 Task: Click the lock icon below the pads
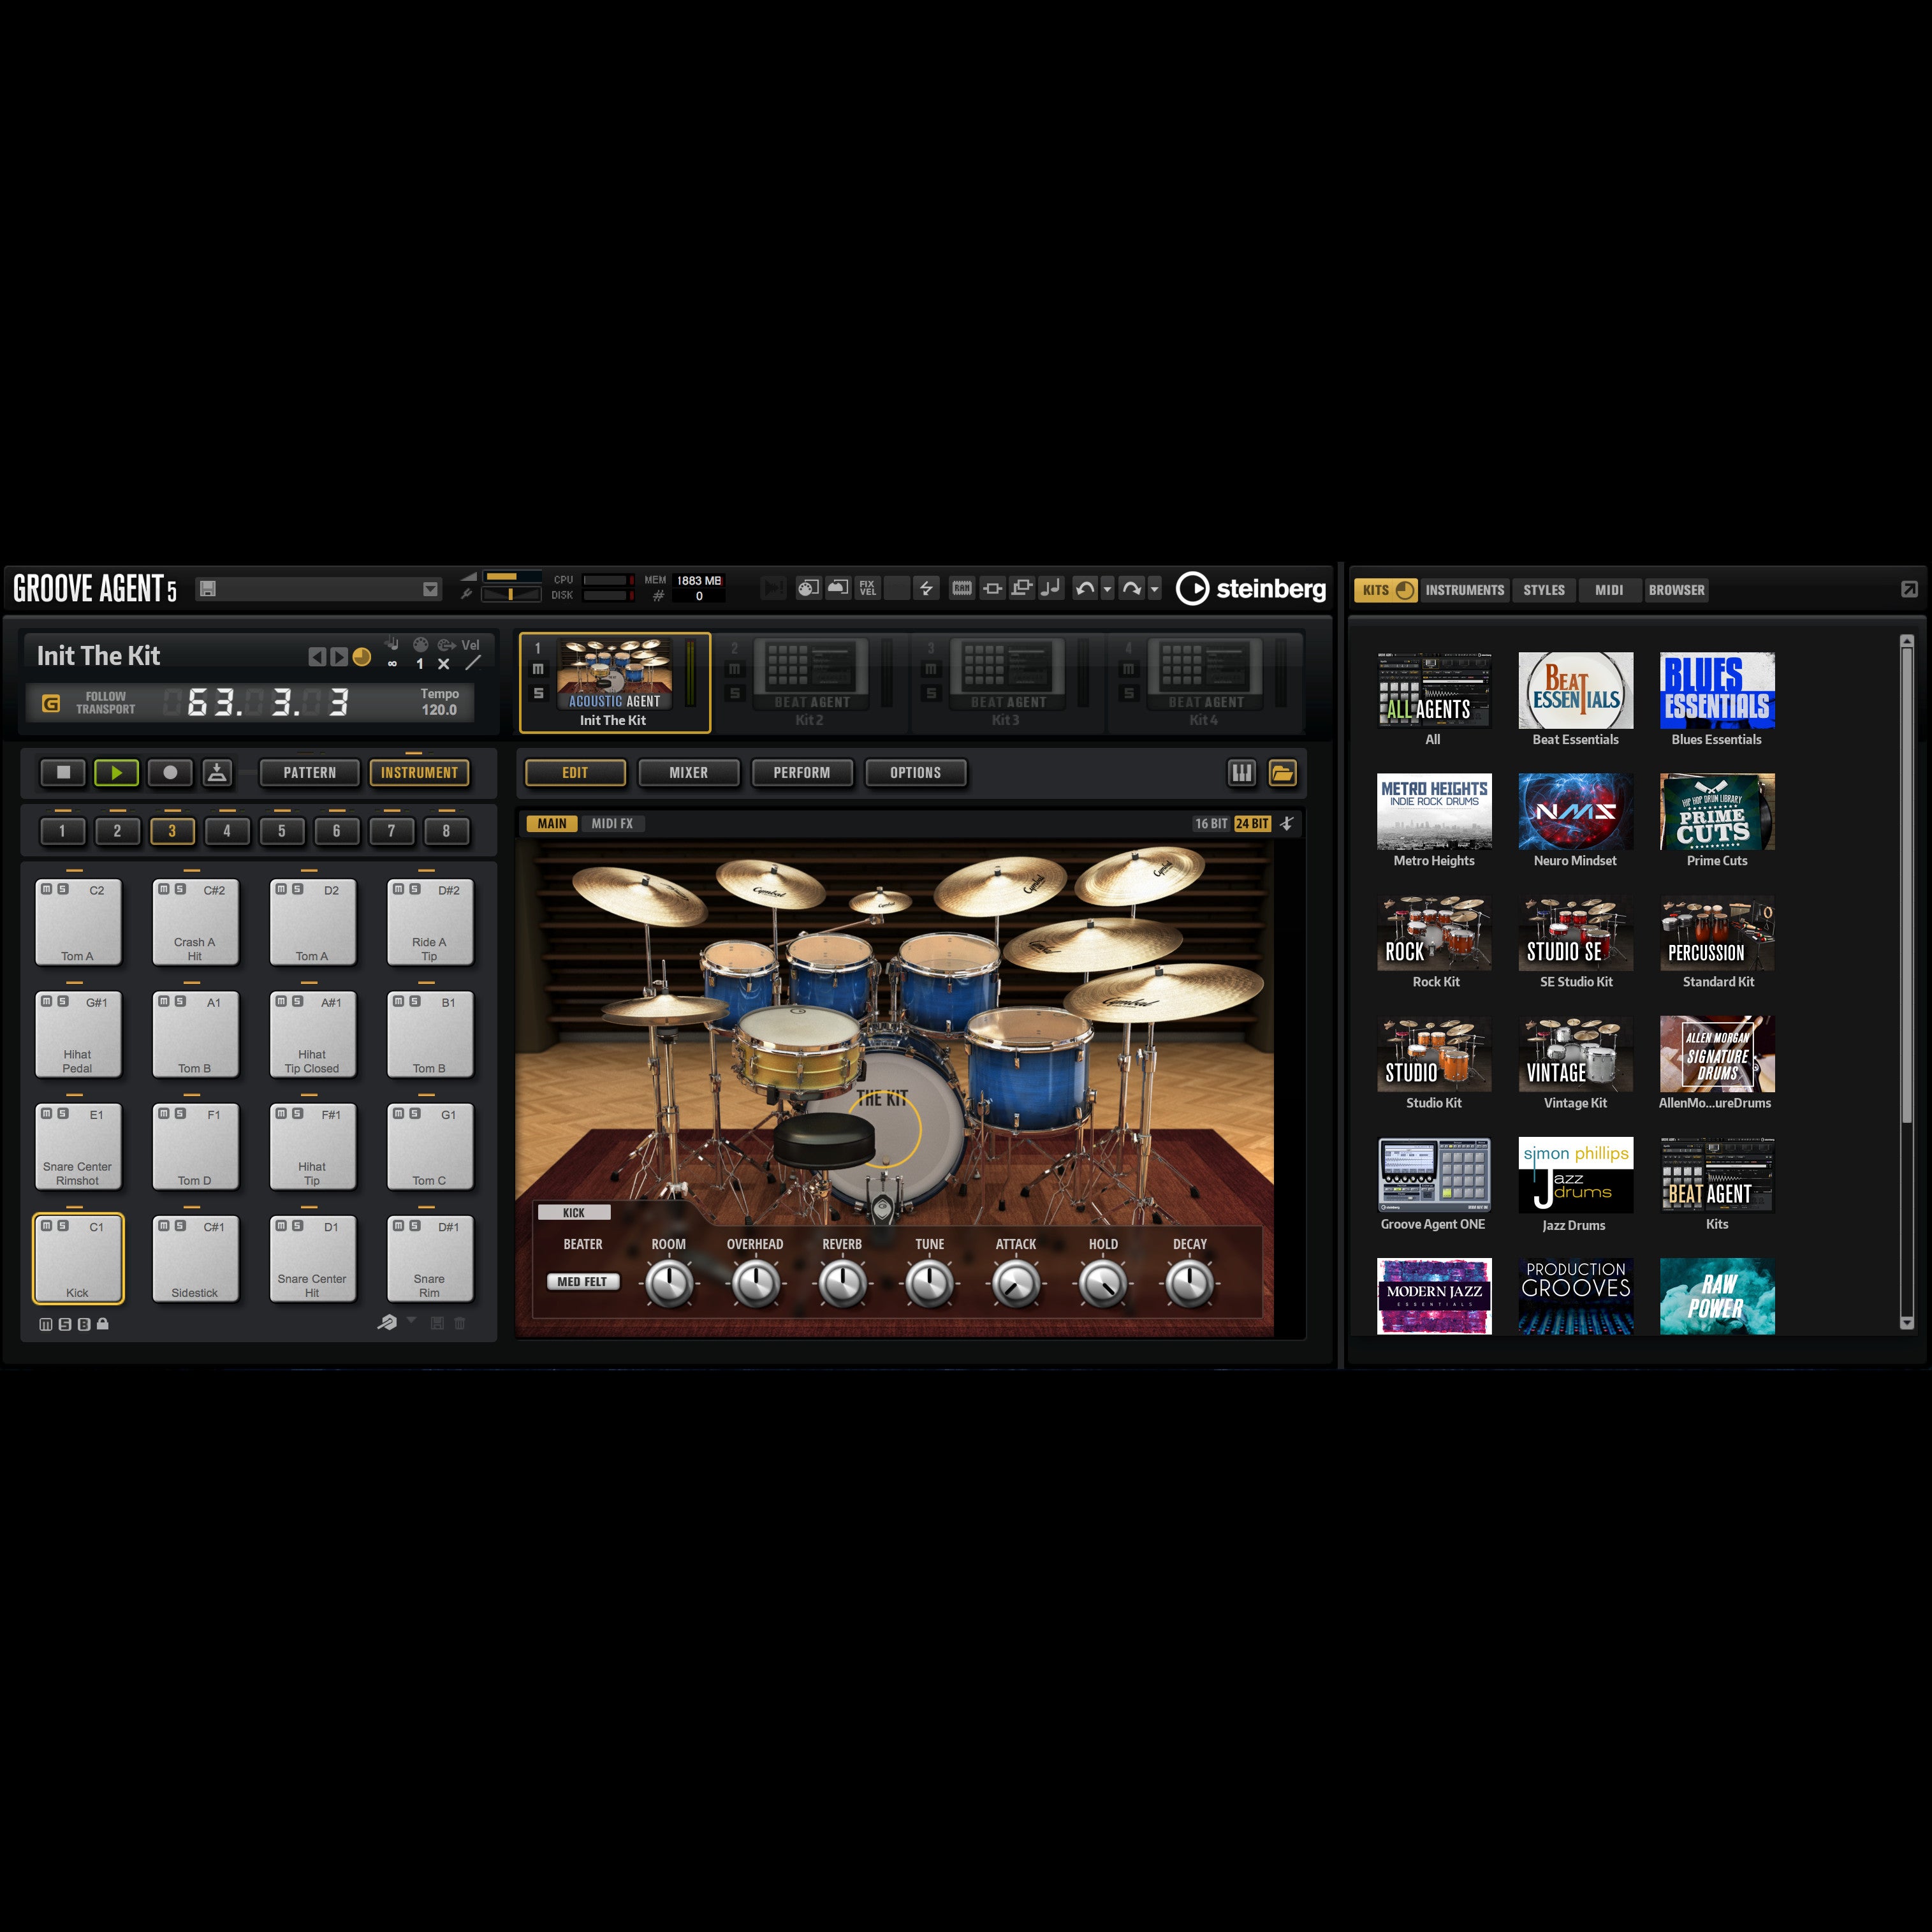(x=103, y=1324)
